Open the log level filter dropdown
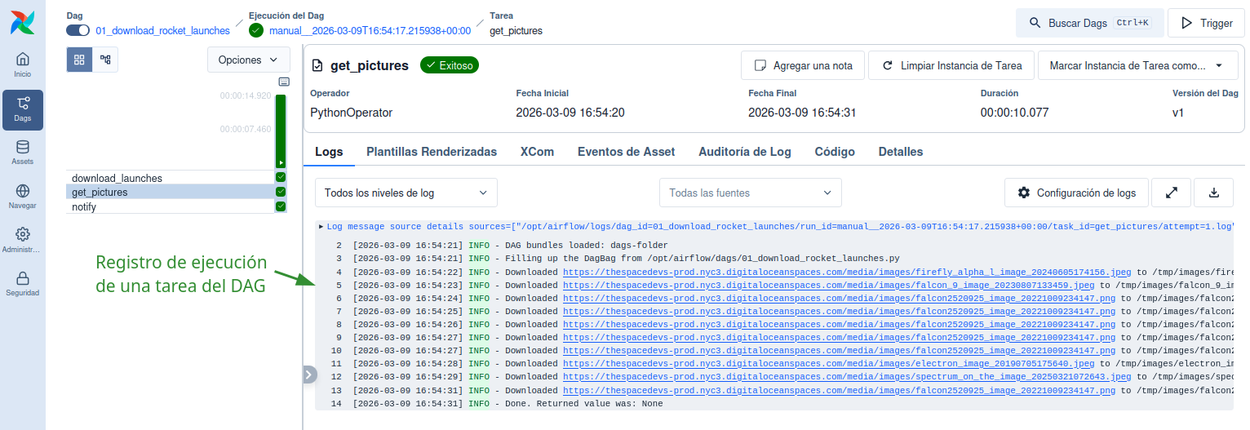The width and height of the screenshot is (1250, 430). 406,193
